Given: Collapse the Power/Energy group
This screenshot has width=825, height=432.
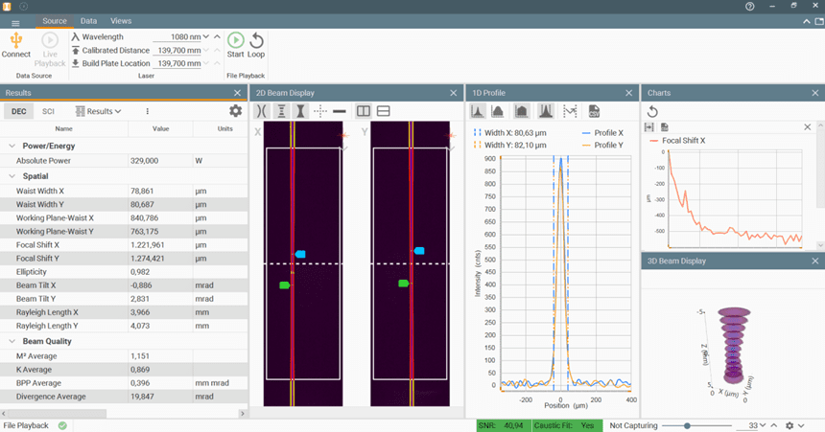Looking at the screenshot, I should point(12,146).
